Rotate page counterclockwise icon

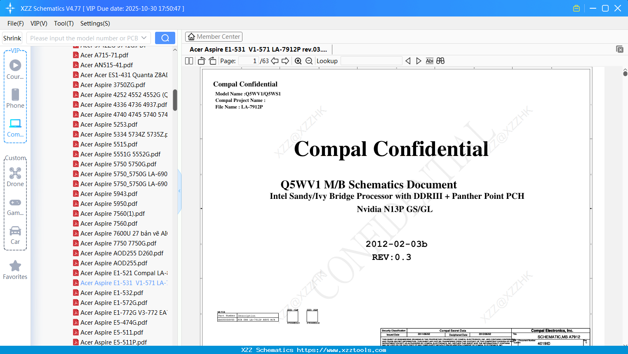(x=202, y=61)
